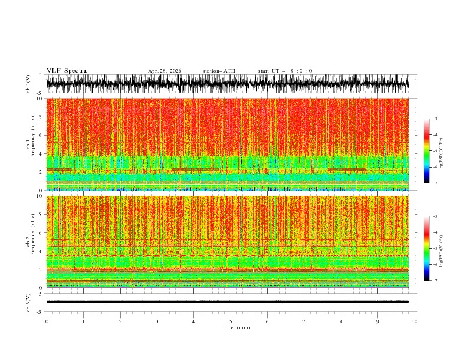Click the Time (min) axis label

[x=236, y=327]
